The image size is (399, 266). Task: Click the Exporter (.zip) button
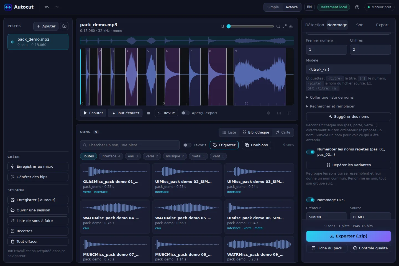pos(349,236)
